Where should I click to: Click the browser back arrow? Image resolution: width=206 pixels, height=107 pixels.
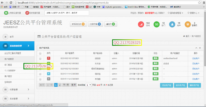[x=2, y=3]
